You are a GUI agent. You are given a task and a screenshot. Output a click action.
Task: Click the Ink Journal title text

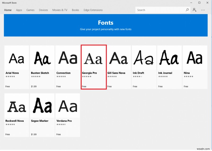[165, 73]
